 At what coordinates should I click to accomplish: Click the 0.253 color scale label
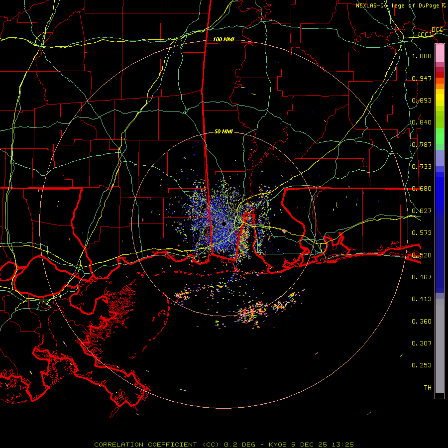422,365
